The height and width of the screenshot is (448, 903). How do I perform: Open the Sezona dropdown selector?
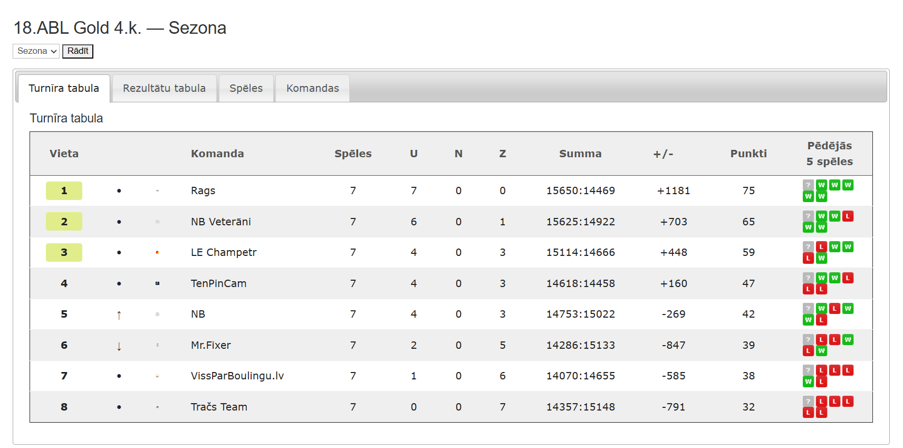tap(36, 51)
